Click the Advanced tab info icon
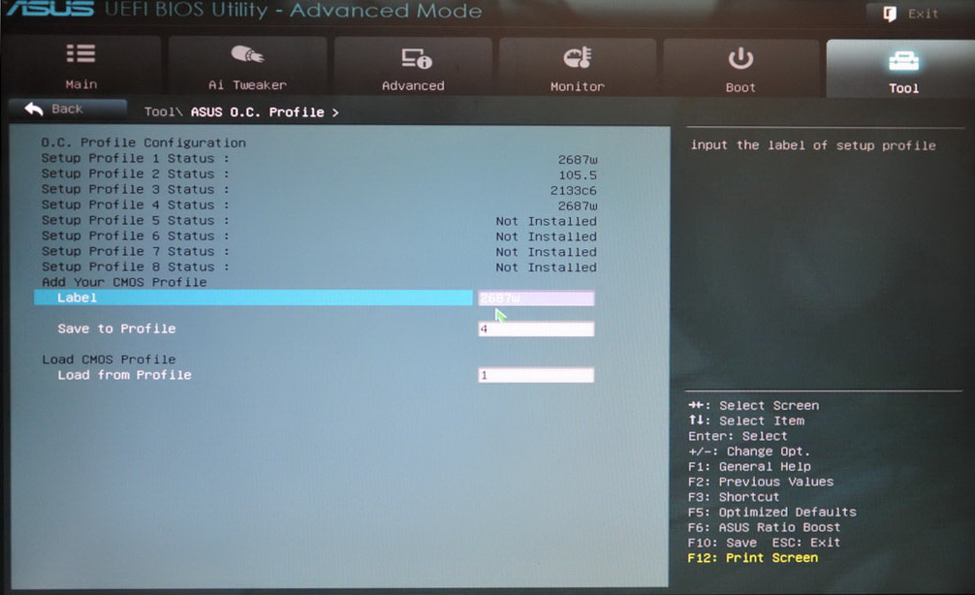975x595 pixels. (416, 58)
